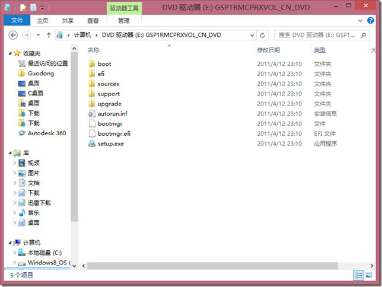Click the Properties quick access icon
The width and height of the screenshot is (382, 287).
[x=23, y=8]
